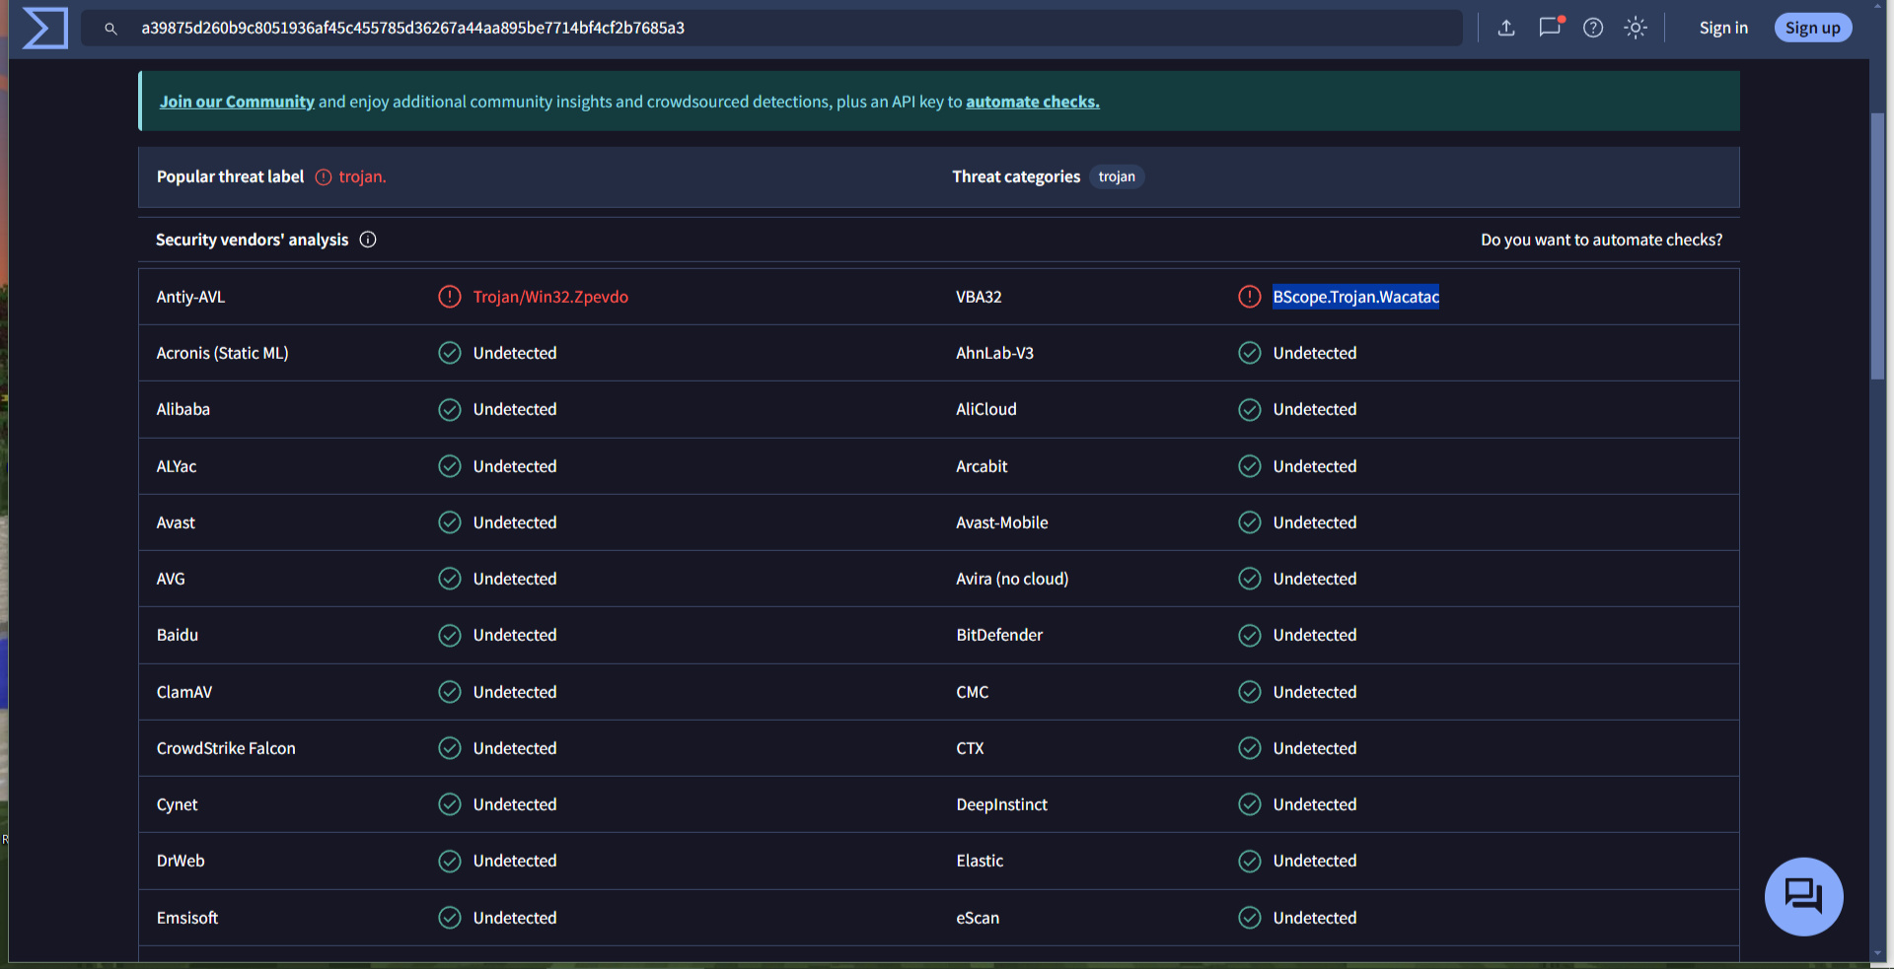Open the chat bubble widget

1802,896
